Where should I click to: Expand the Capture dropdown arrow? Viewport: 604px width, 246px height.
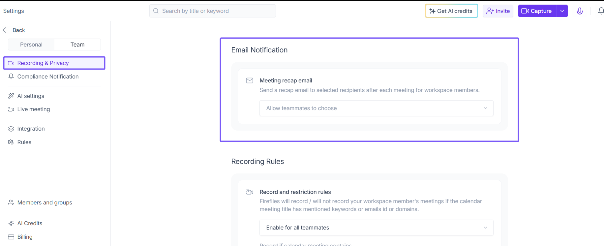(562, 11)
